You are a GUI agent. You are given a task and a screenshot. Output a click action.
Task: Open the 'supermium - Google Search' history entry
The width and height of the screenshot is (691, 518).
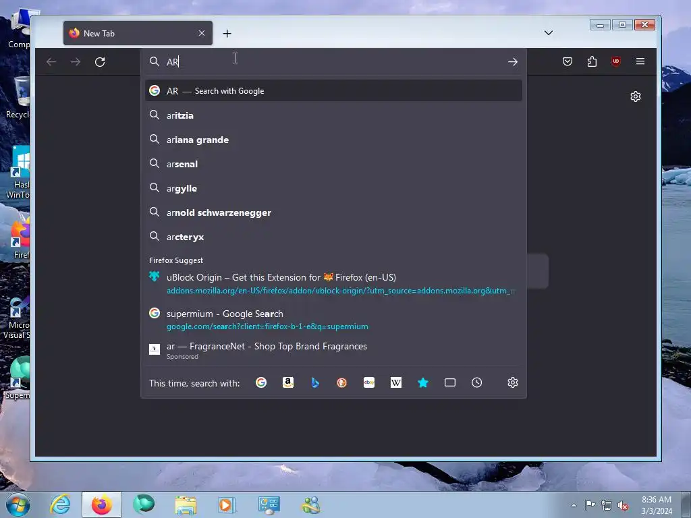point(333,319)
